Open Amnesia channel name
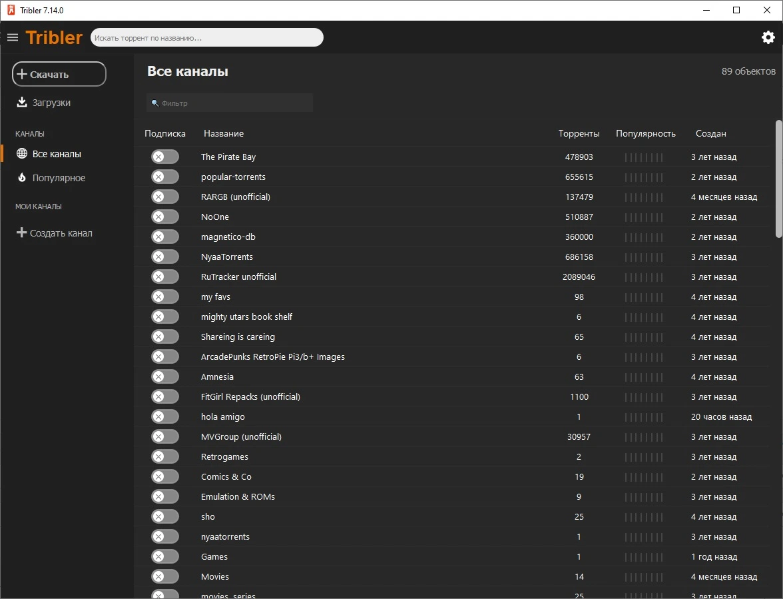783x599 pixels. [x=217, y=376]
